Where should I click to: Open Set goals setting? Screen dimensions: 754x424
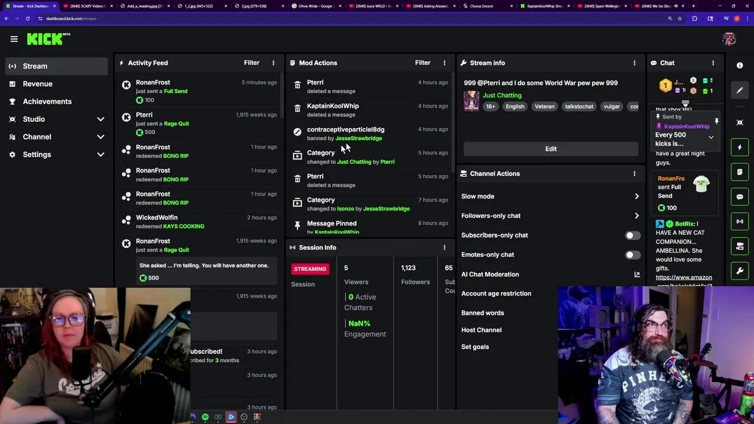coord(475,347)
